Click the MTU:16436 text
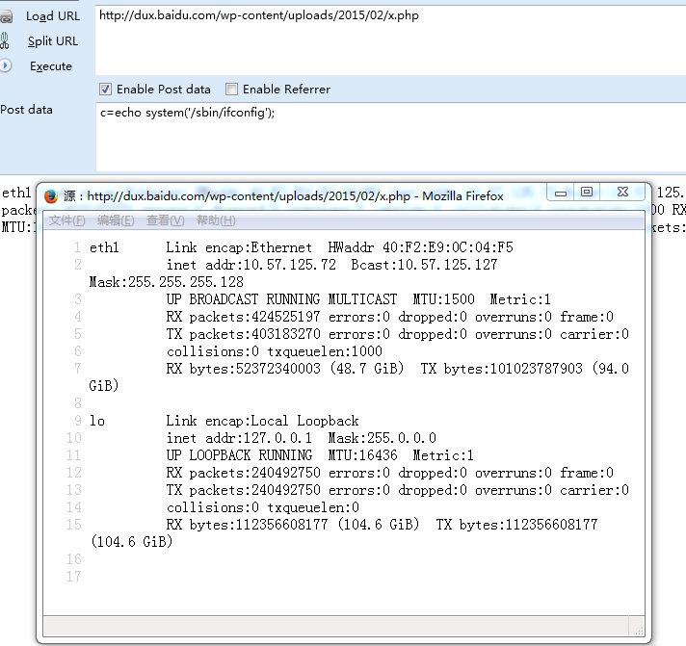Screen dimensions: 686x646 (362, 455)
